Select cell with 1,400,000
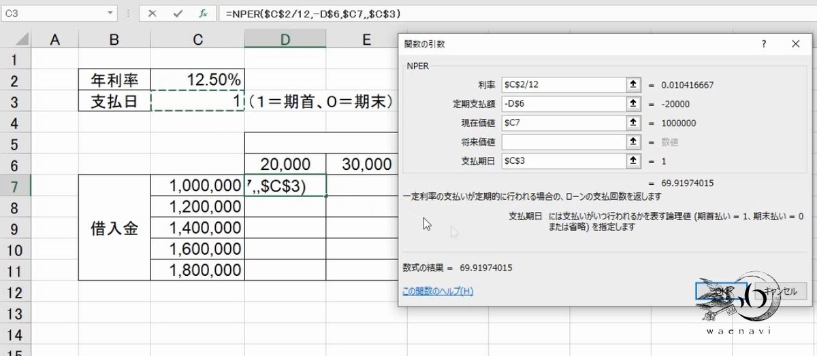The height and width of the screenshot is (356, 817). 197,228
